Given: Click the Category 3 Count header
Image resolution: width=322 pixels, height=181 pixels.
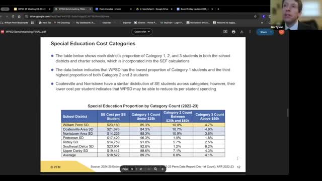Looking at the screenshot, I should [x=209, y=117].
